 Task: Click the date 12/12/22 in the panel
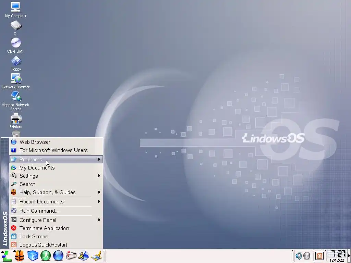pyautogui.click(x=337, y=260)
